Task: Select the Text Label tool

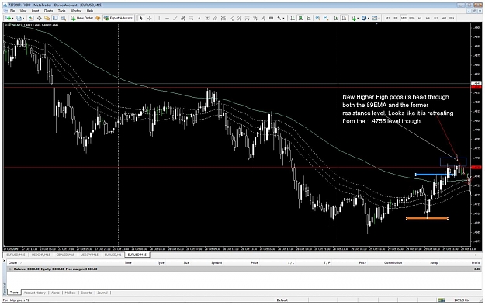Action: pyautogui.click(x=206, y=18)
